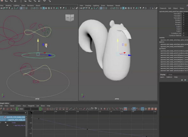Viewport: 188px width, 137px height.
Task: Open Graph Editor search filter dropdown arrow
Action: click(x=25, y=113)
